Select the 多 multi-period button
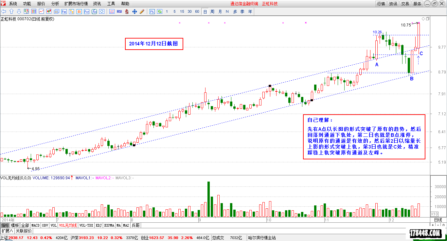This screenshot has width=447, height=241. click(235, 11)
